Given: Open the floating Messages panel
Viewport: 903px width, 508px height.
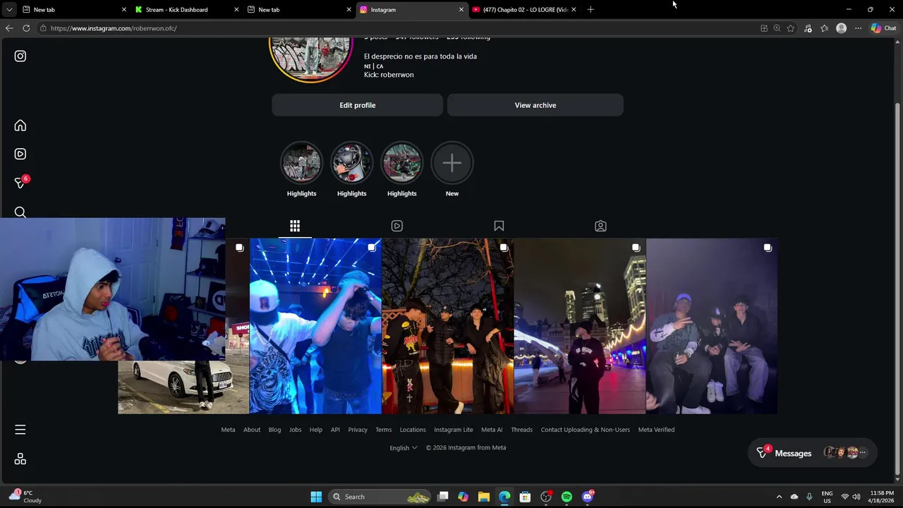Looking at the screenshot, I should pos(812,453).
